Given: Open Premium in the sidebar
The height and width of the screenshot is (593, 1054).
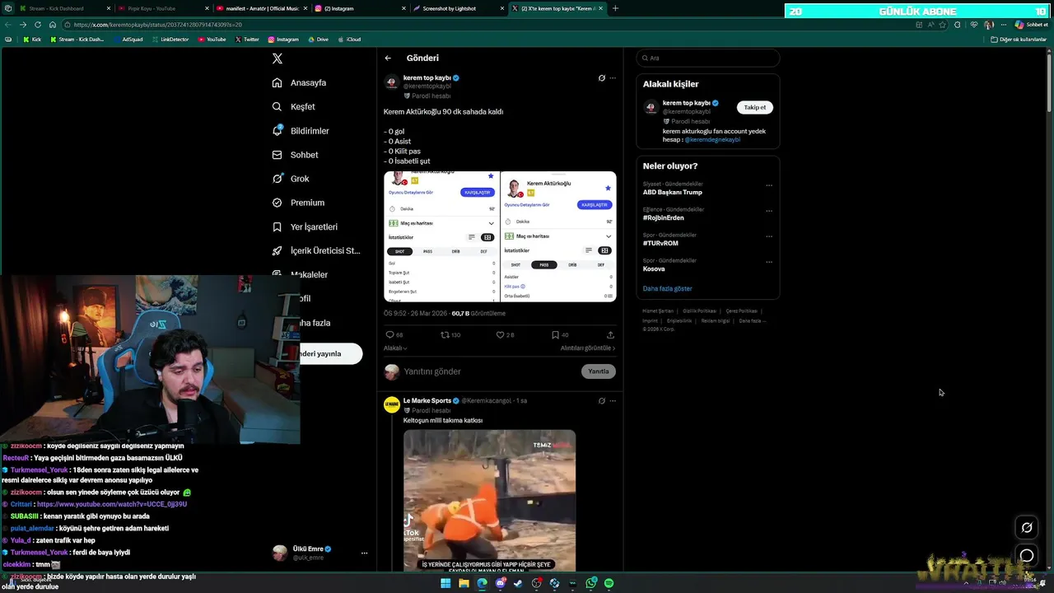Looking at the screenshot, I should coord(298,203).
